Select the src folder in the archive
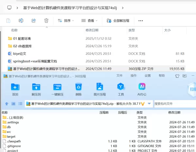 pyautogui.click(x=9, y=132)
